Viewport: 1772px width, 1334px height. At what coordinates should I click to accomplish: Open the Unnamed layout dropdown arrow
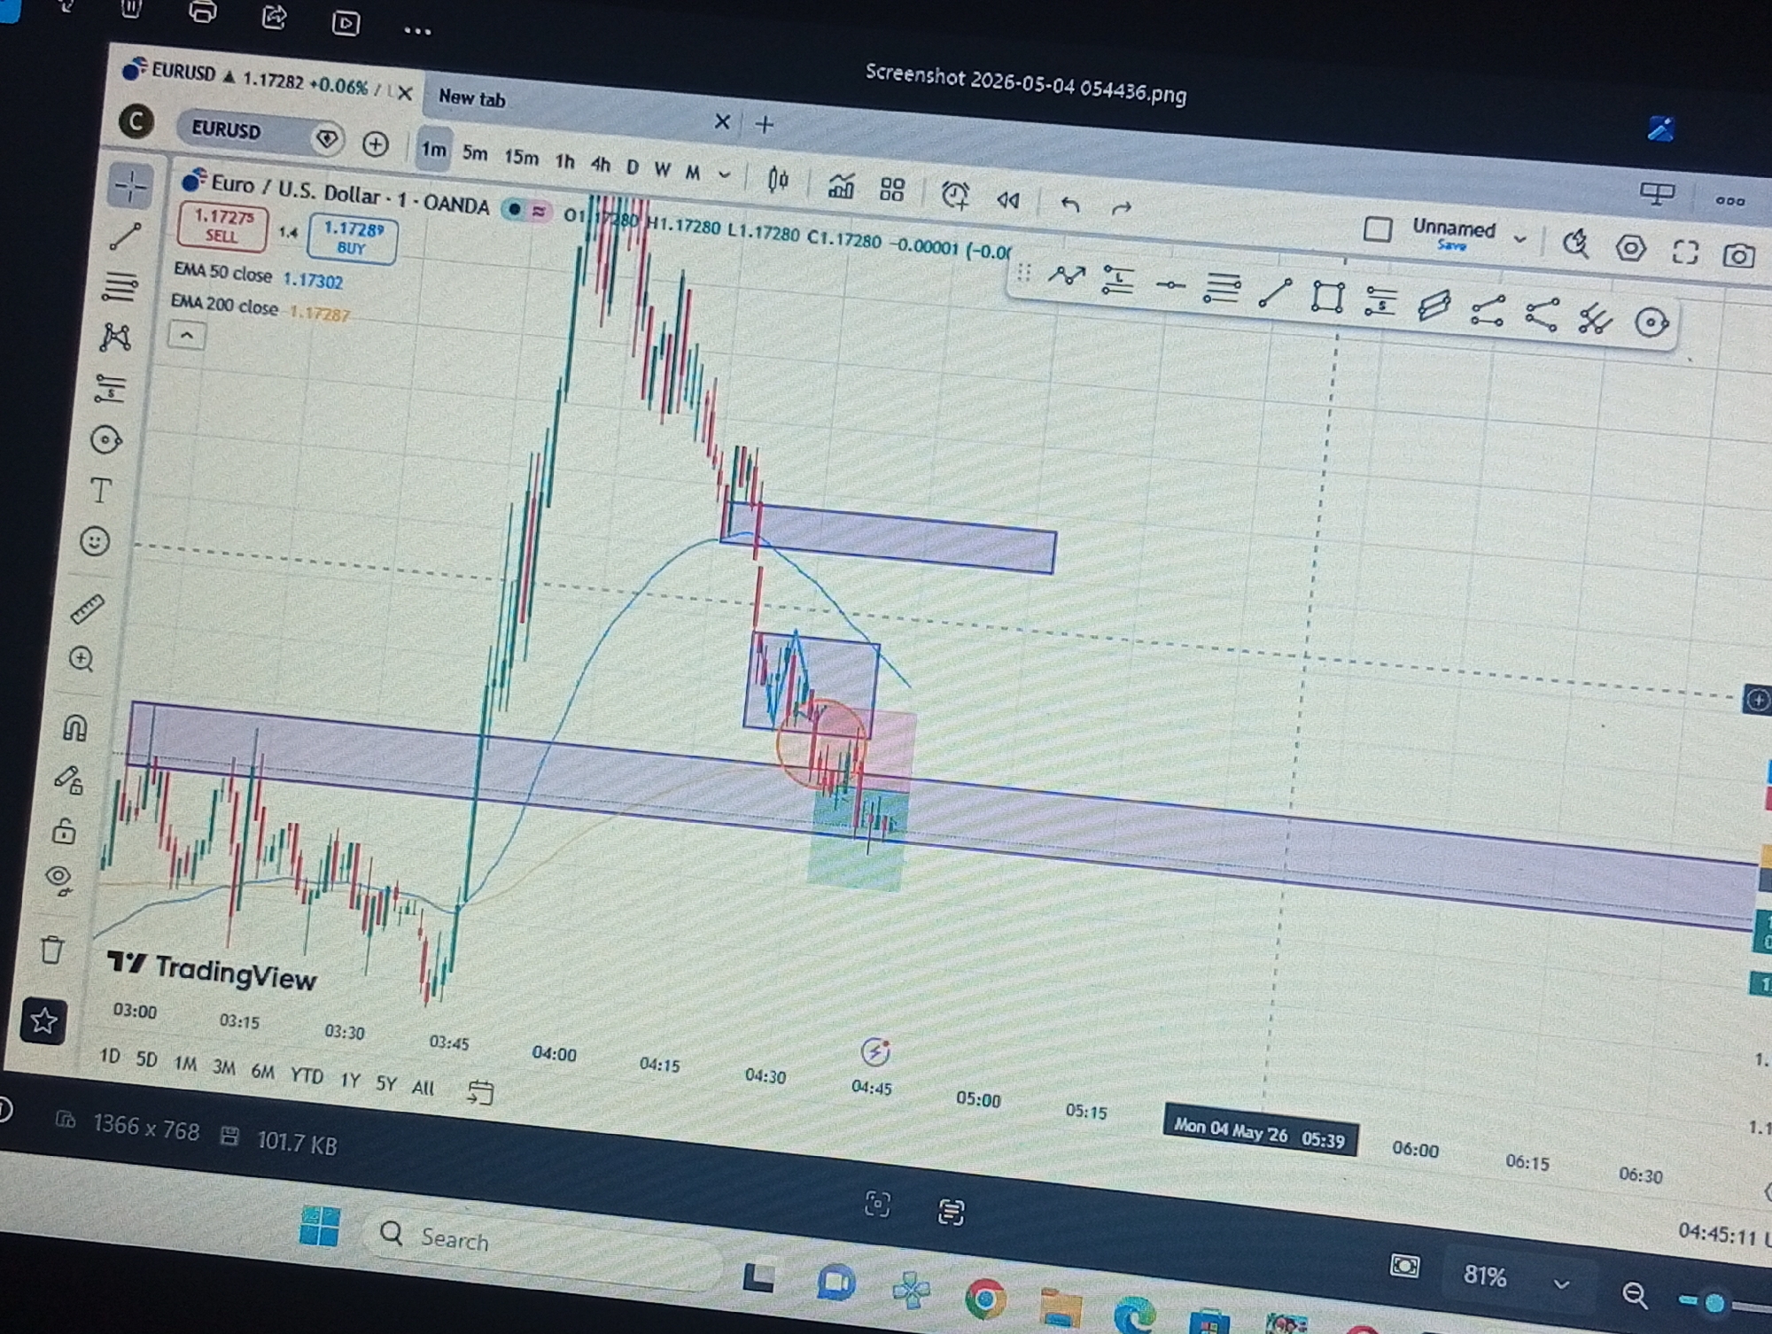coord(1520,239)
